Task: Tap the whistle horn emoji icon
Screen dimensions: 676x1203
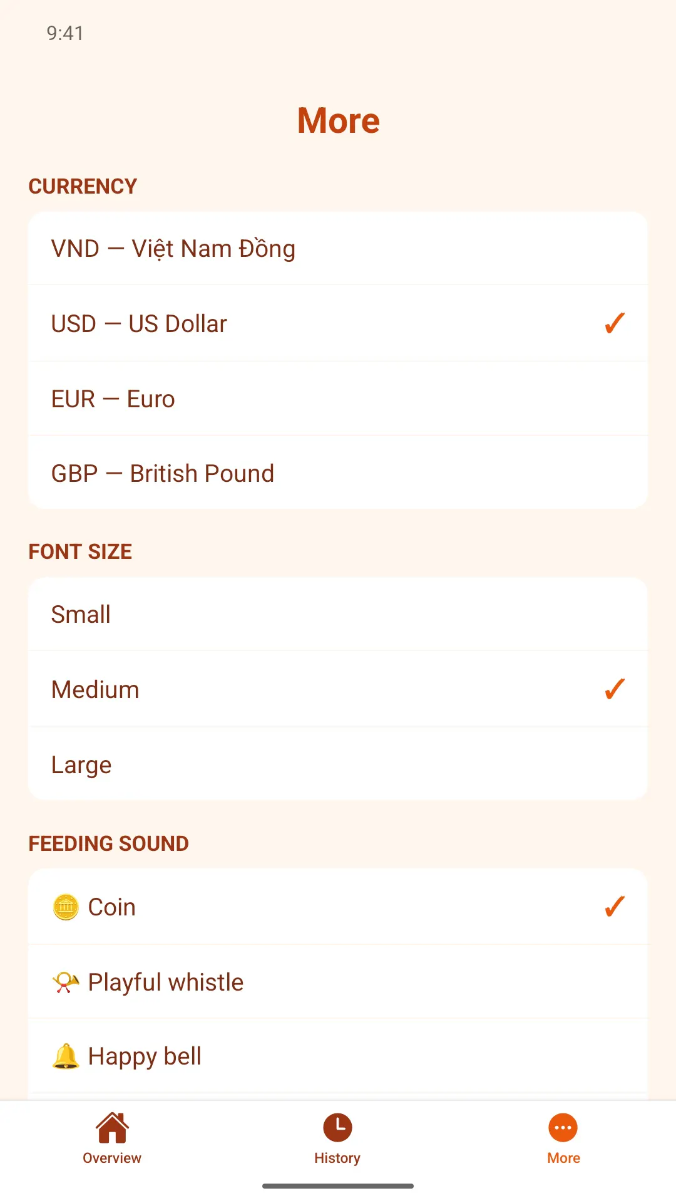Action: [66, 982]
